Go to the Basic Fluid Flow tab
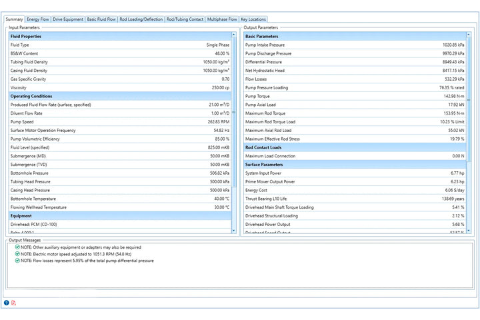This screenshot has width=480, height=320. point(101,19)
